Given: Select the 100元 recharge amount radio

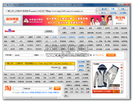Looking at the screenshot, I should pyautogui.click(x=62, y=55).
